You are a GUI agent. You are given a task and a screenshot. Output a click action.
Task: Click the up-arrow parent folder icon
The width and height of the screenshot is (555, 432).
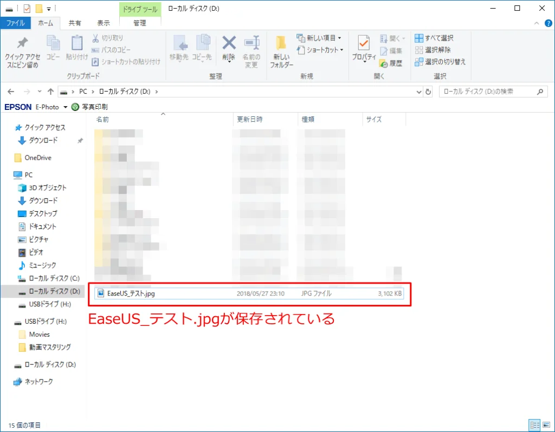point(50,91)
